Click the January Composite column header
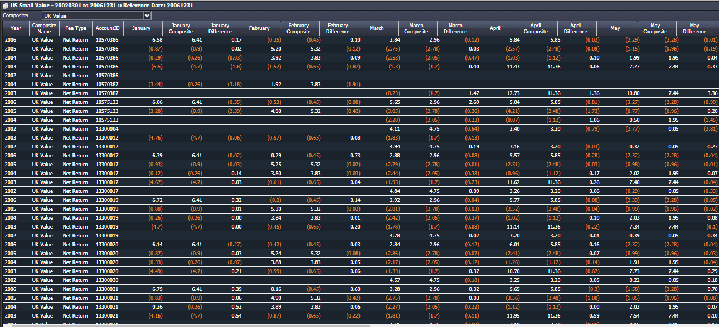 click(x=182, y=28)
